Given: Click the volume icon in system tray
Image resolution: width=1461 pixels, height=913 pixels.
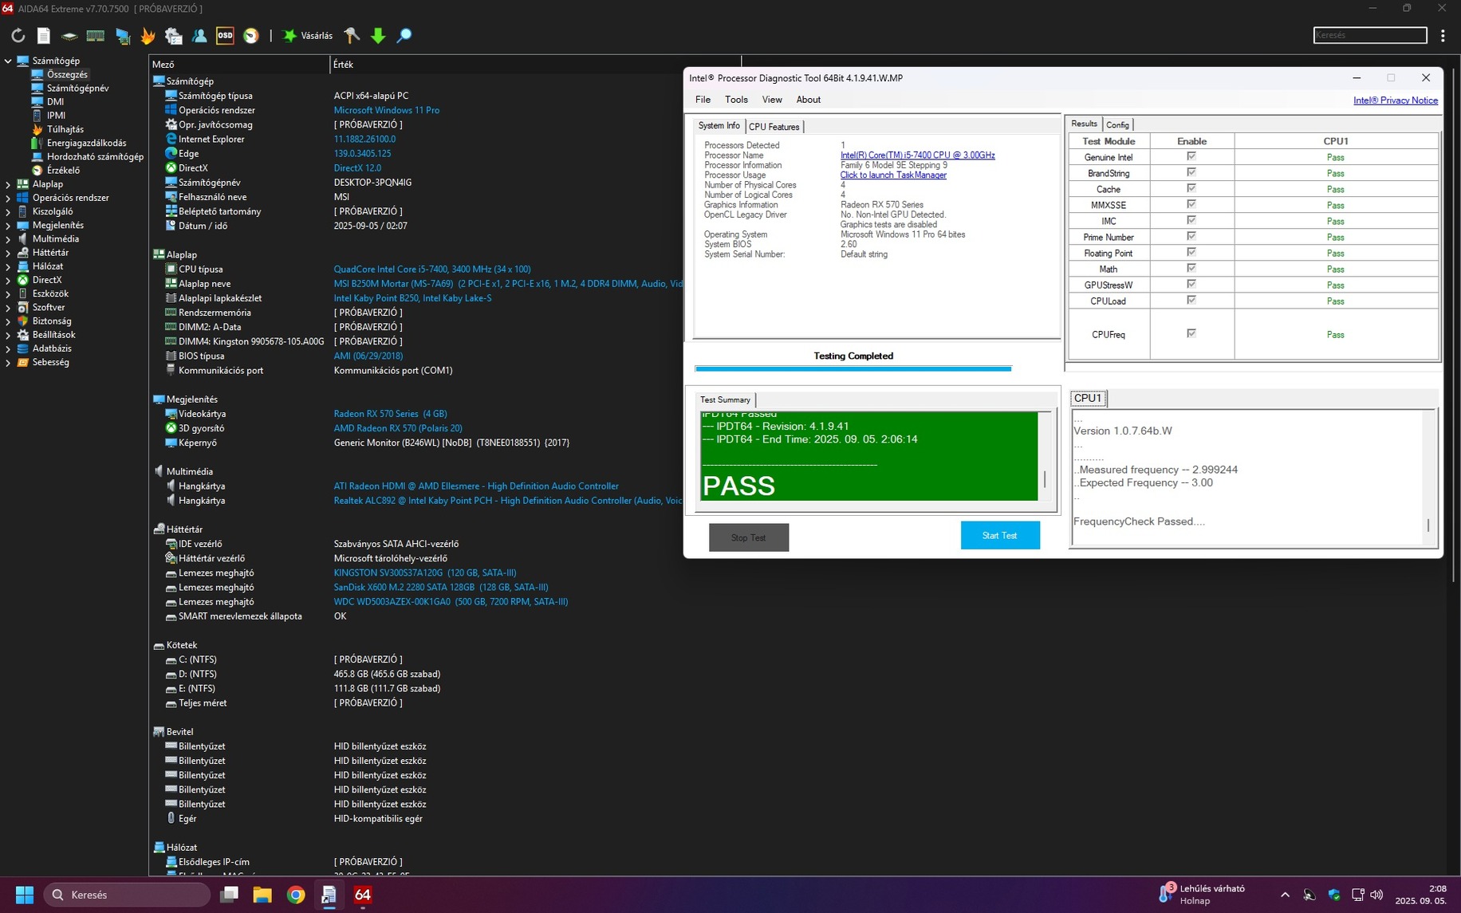Looking at the screenshot, I should pos(1376,895).
